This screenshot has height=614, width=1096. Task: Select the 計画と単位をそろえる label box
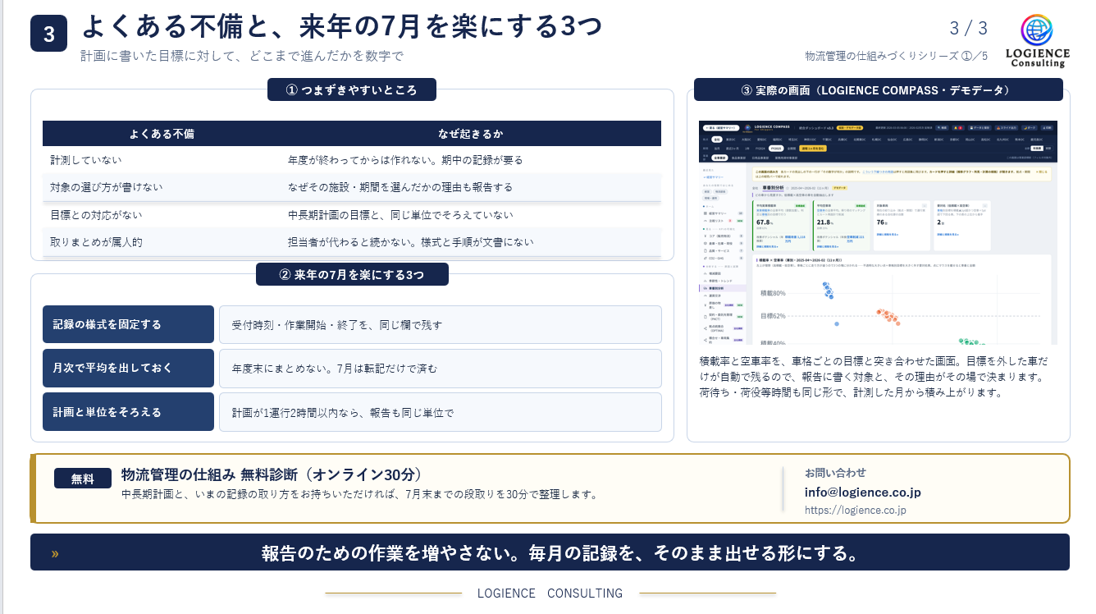[x=128, y=411]
